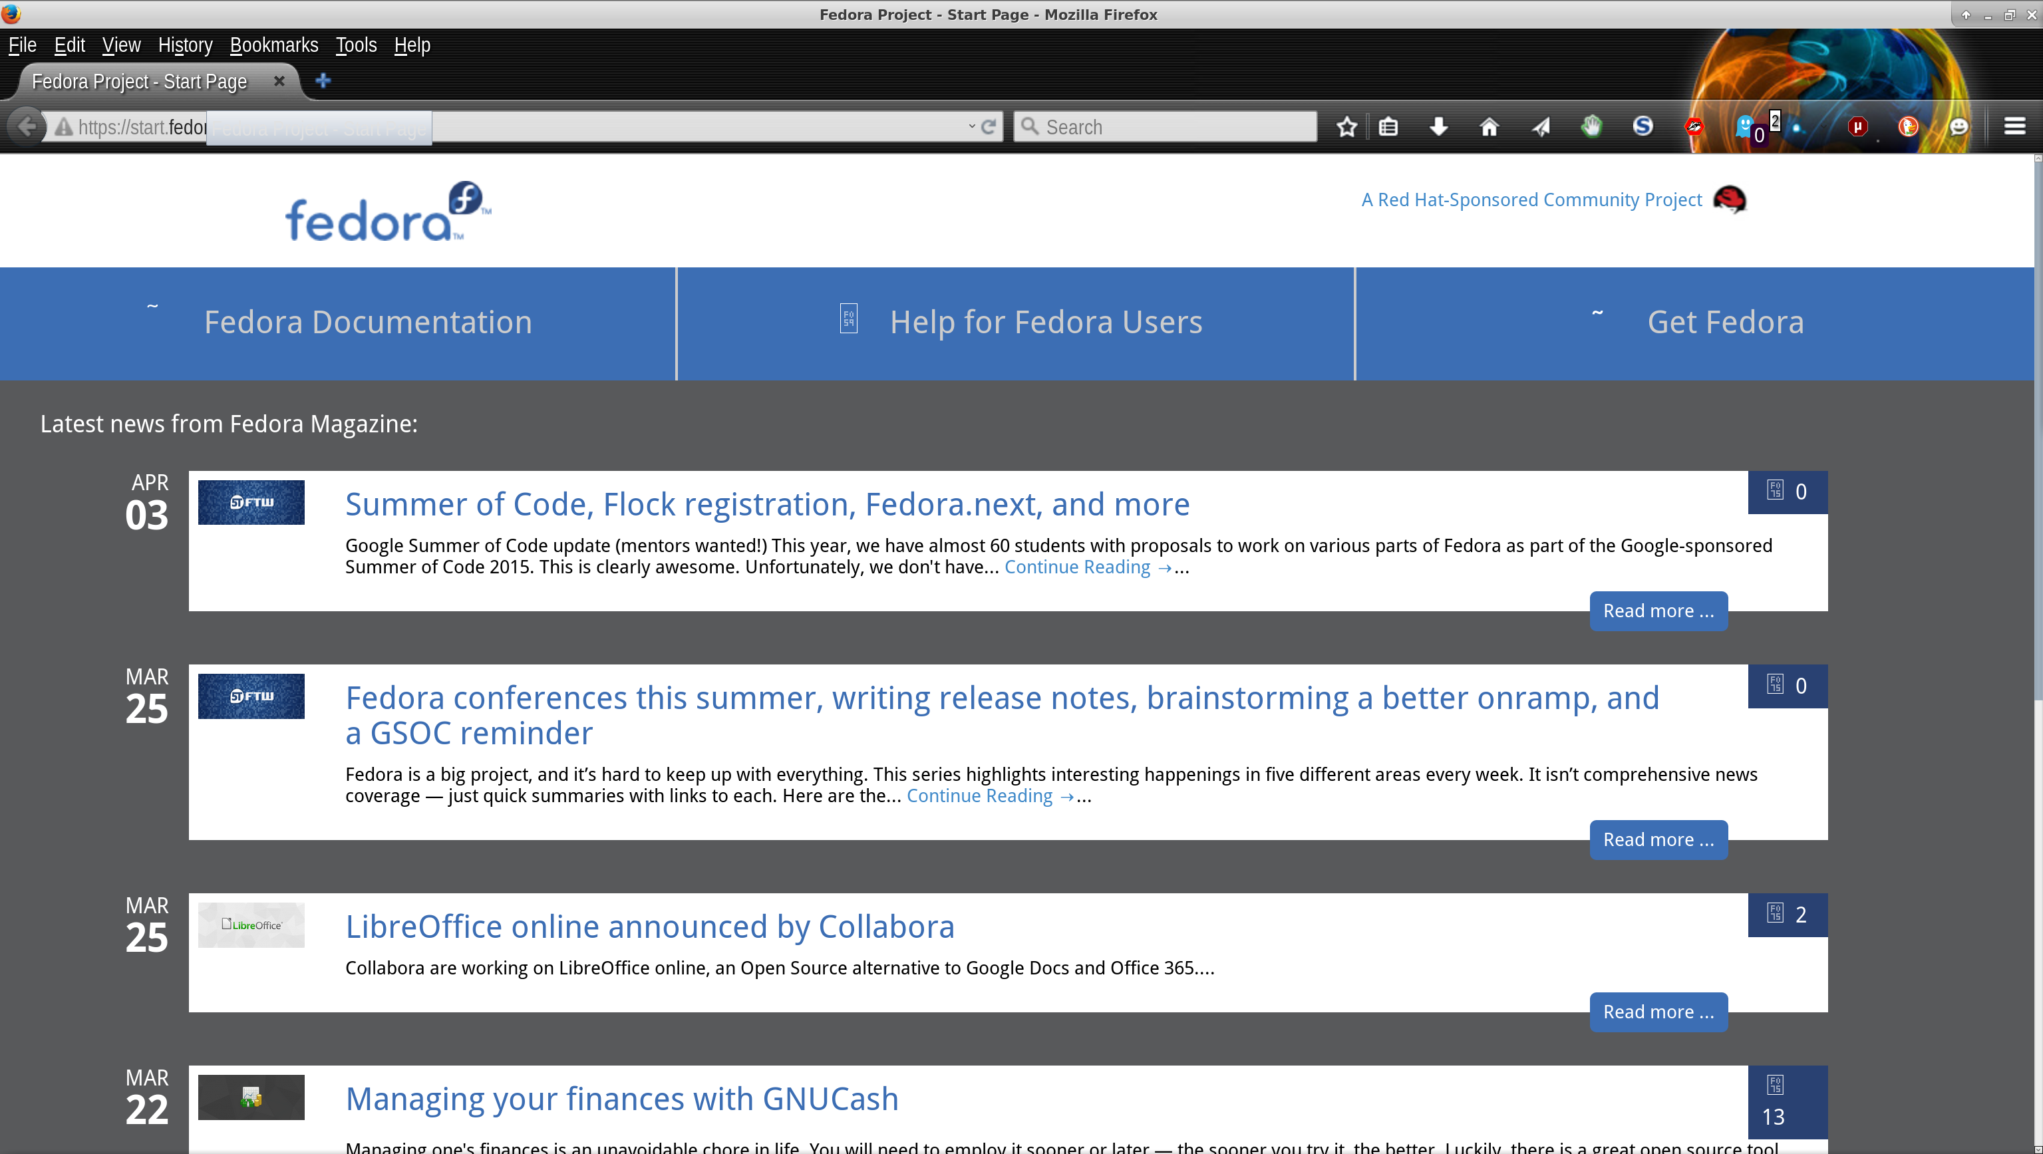The image size is (2043, 1154).
Task: Open the History menu
Action: [185, 45]
